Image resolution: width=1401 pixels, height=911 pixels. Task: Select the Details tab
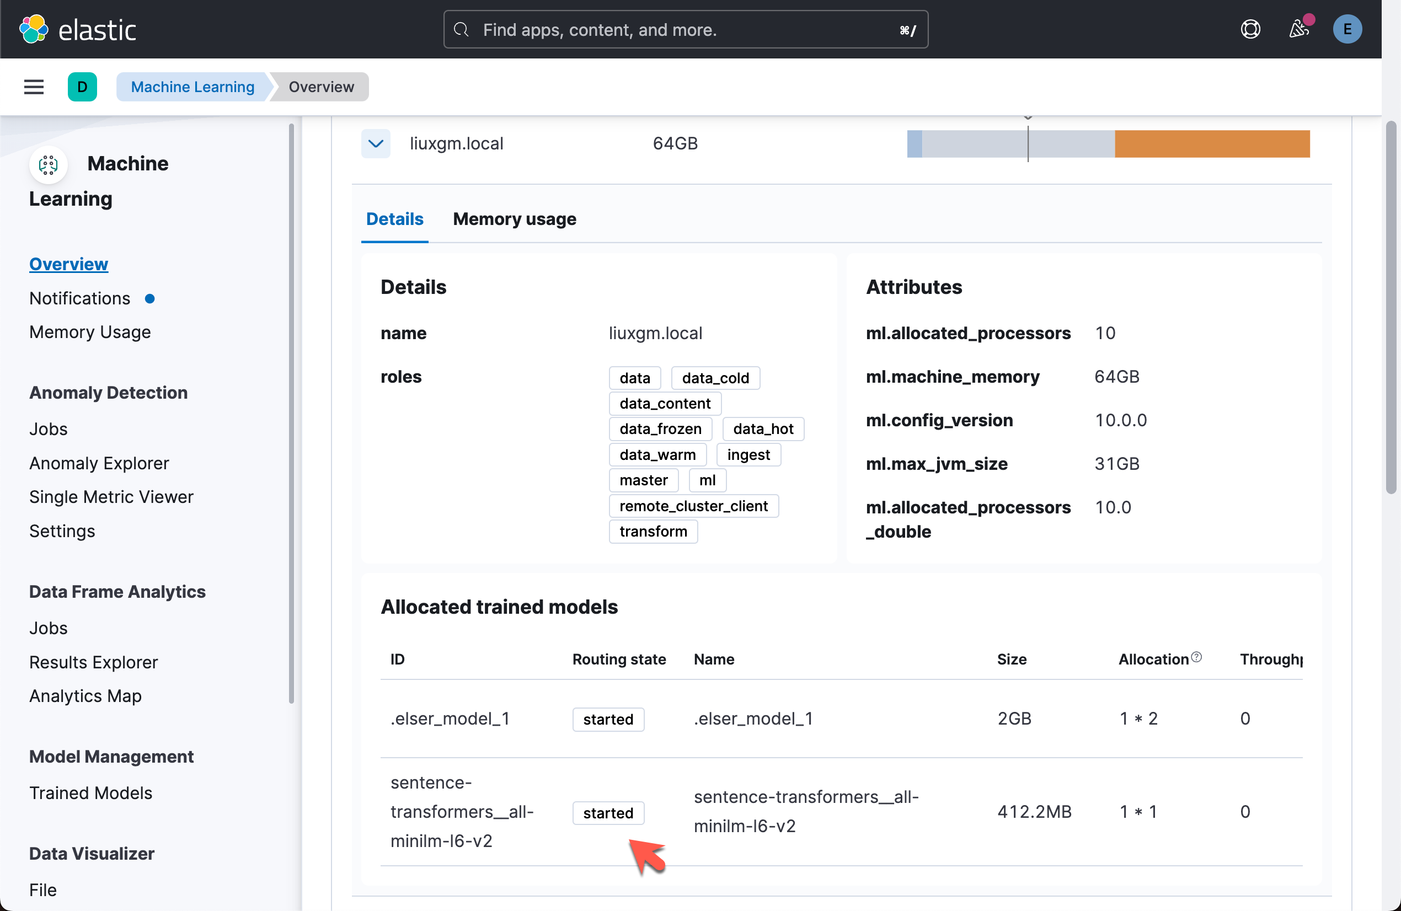pos(394,219)
